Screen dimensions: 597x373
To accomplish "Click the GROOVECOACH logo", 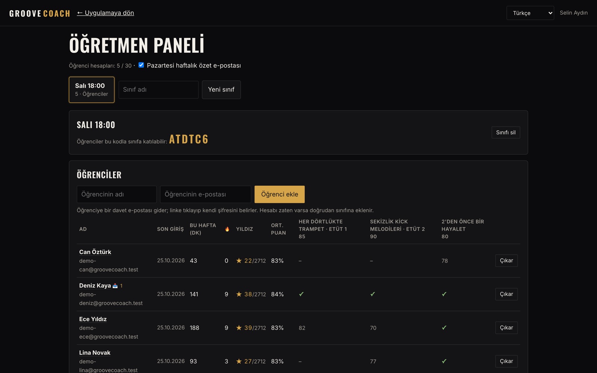I will click(40, 13).
